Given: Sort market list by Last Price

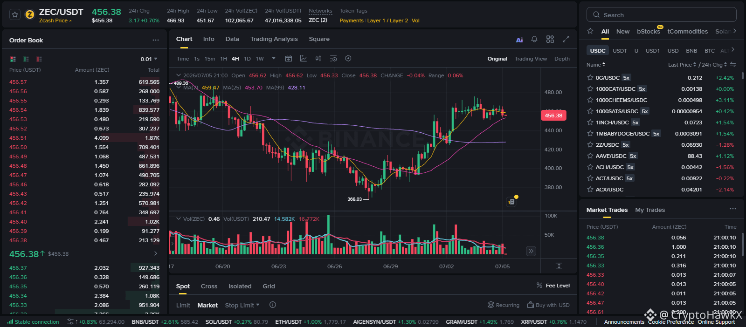Looking at the screenshot, I should pyautogui.click(x=682, y=65).
